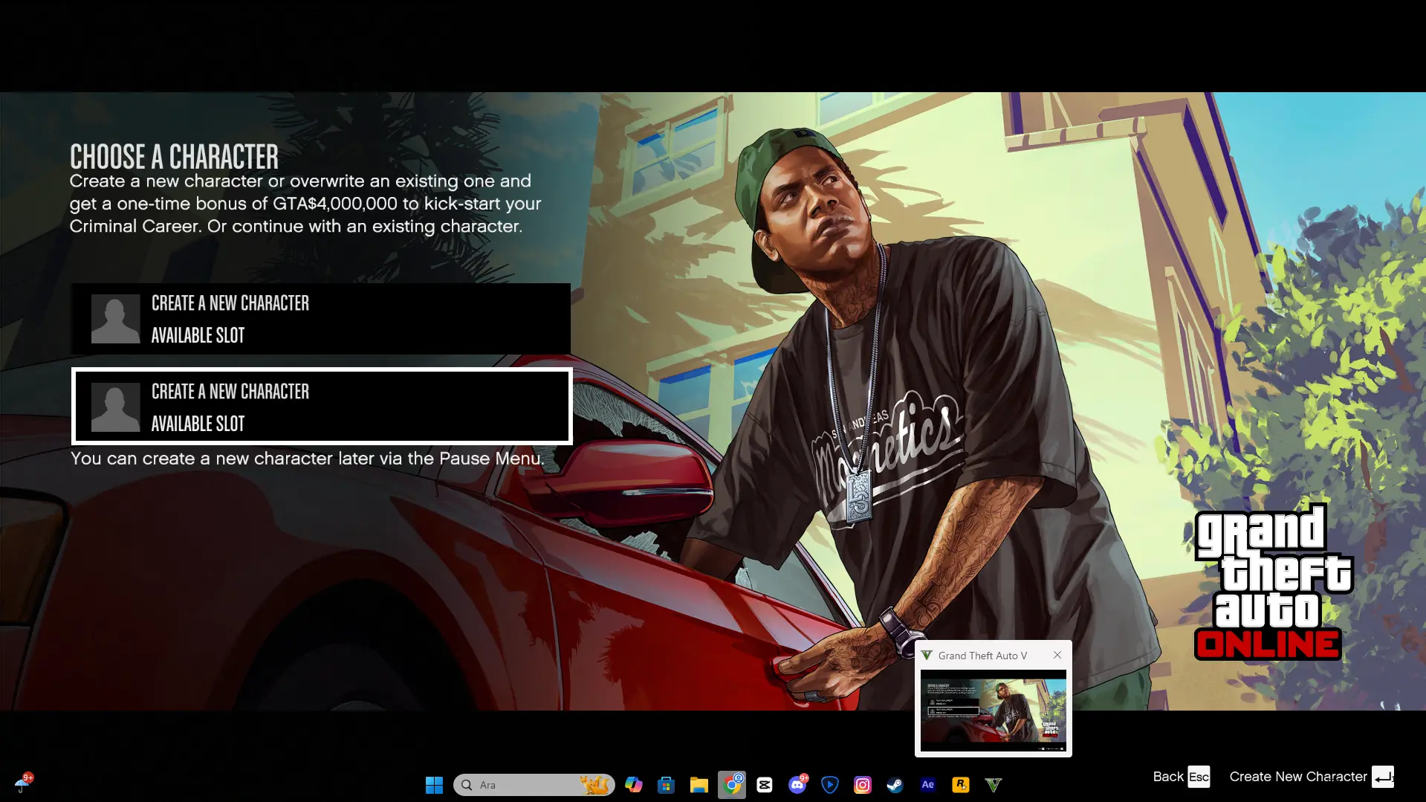Viewport: 1426px width, 802px height.
Task: Open the Grand Theft Auto V preview thumbnail
Action: coord(994,711)
